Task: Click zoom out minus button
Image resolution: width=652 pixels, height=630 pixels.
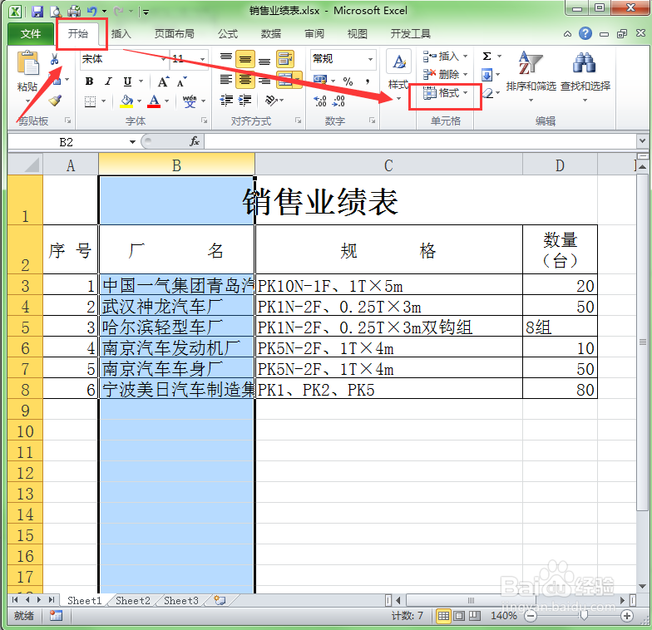Action: click(531, 616)
